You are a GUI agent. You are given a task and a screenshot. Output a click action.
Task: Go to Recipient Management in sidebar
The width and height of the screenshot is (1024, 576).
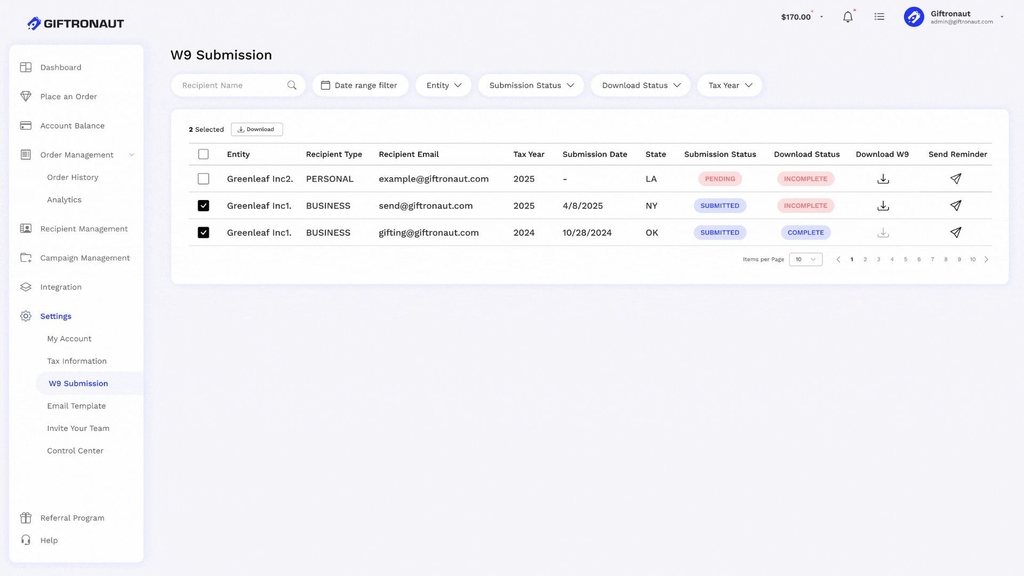[x=84, y=229]
